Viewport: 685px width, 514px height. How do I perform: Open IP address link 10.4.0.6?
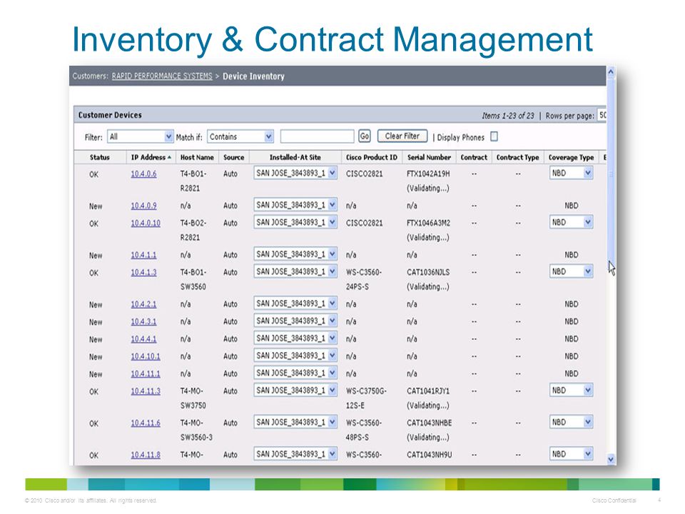click(x=143, y=174)
